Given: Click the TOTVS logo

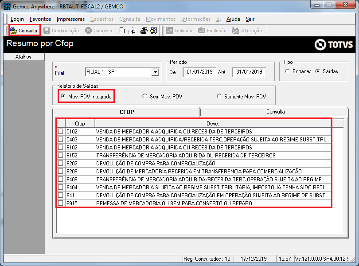Looking at the screenshot, I should 334,44.
